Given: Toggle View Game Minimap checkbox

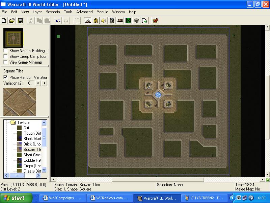Looking at the screenshot, I should [6, 62].
